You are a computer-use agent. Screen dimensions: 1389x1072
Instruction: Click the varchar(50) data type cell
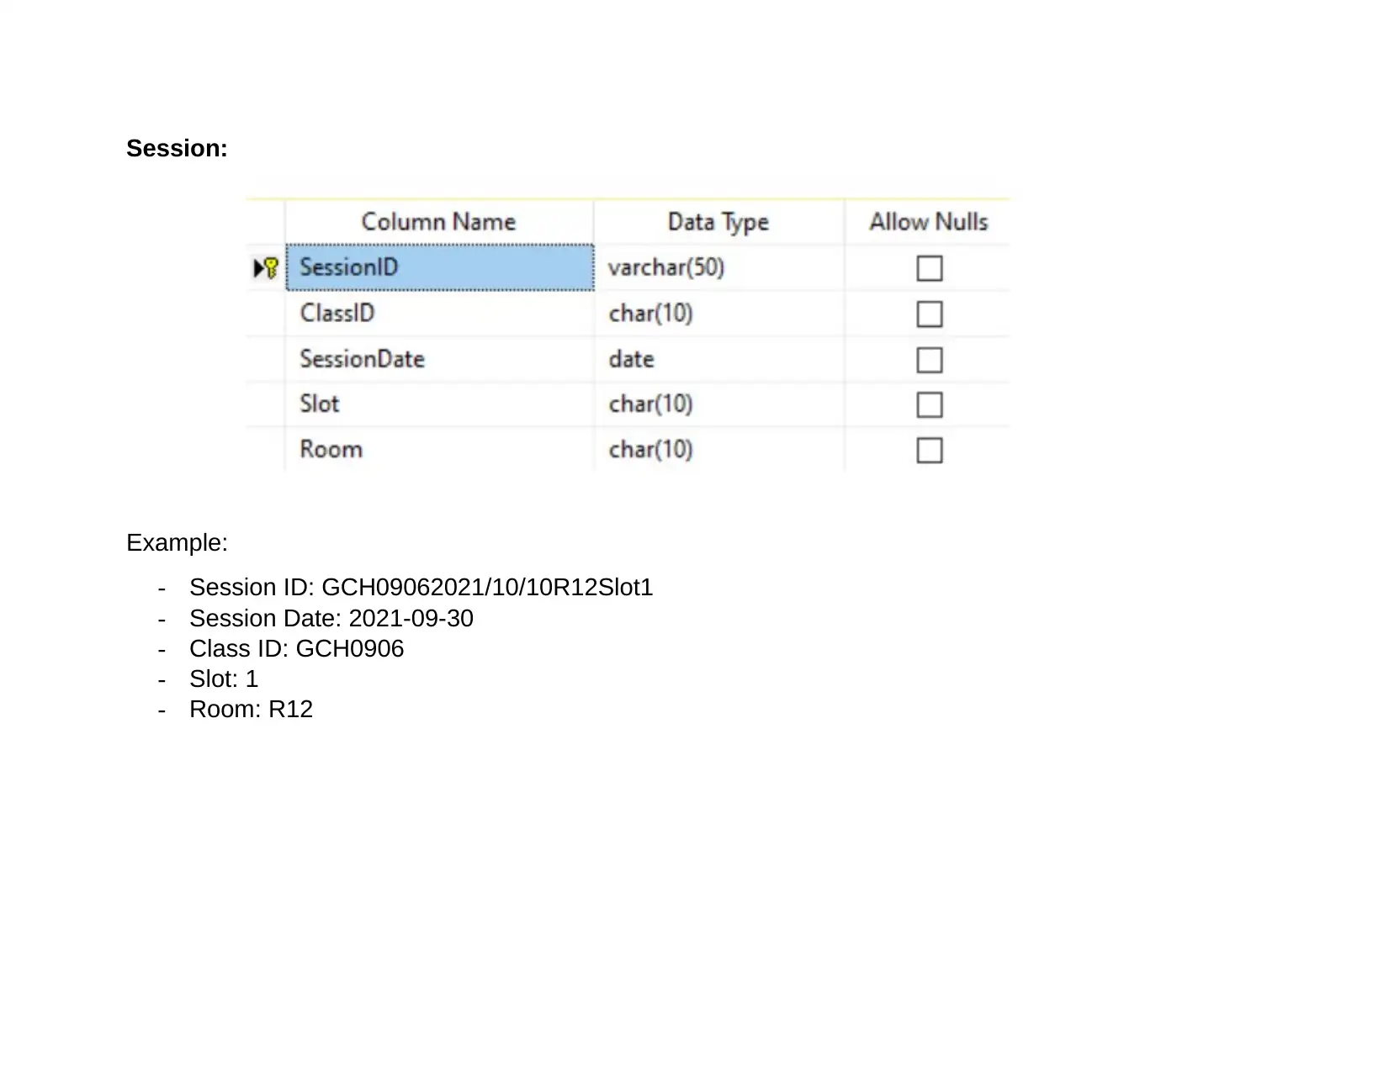719,267
